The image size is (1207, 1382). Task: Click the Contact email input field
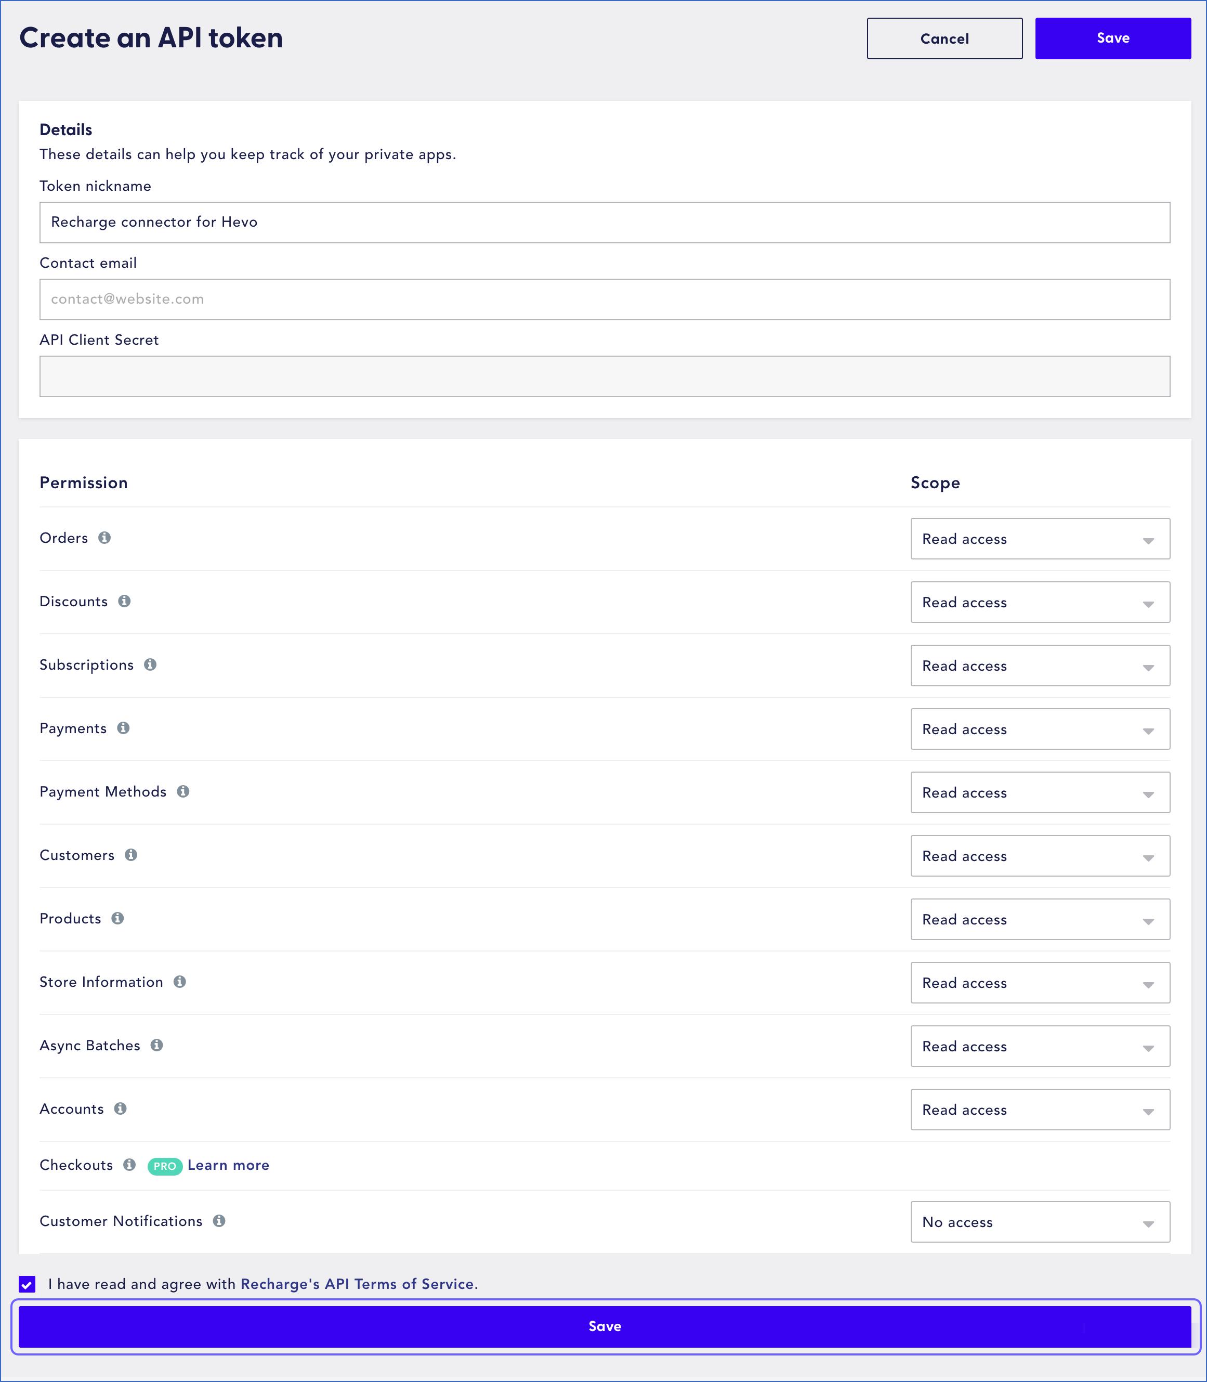click(x=604, y=298)
